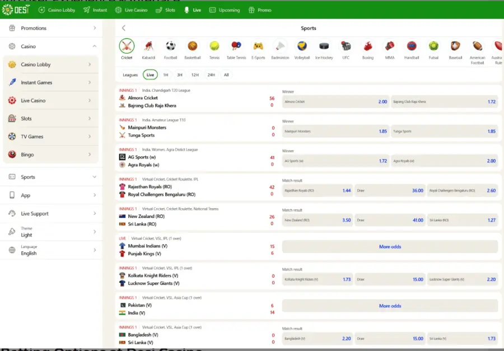Select the 24H time filter

(x=211, y=75)
